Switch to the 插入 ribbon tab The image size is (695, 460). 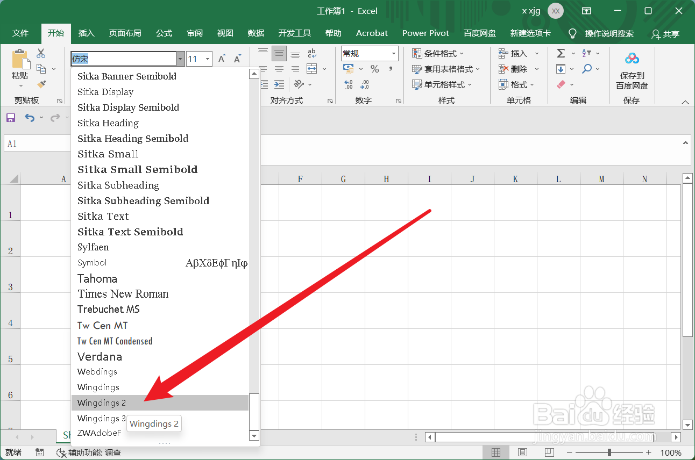pyautogui.click(x=86, y=33)
